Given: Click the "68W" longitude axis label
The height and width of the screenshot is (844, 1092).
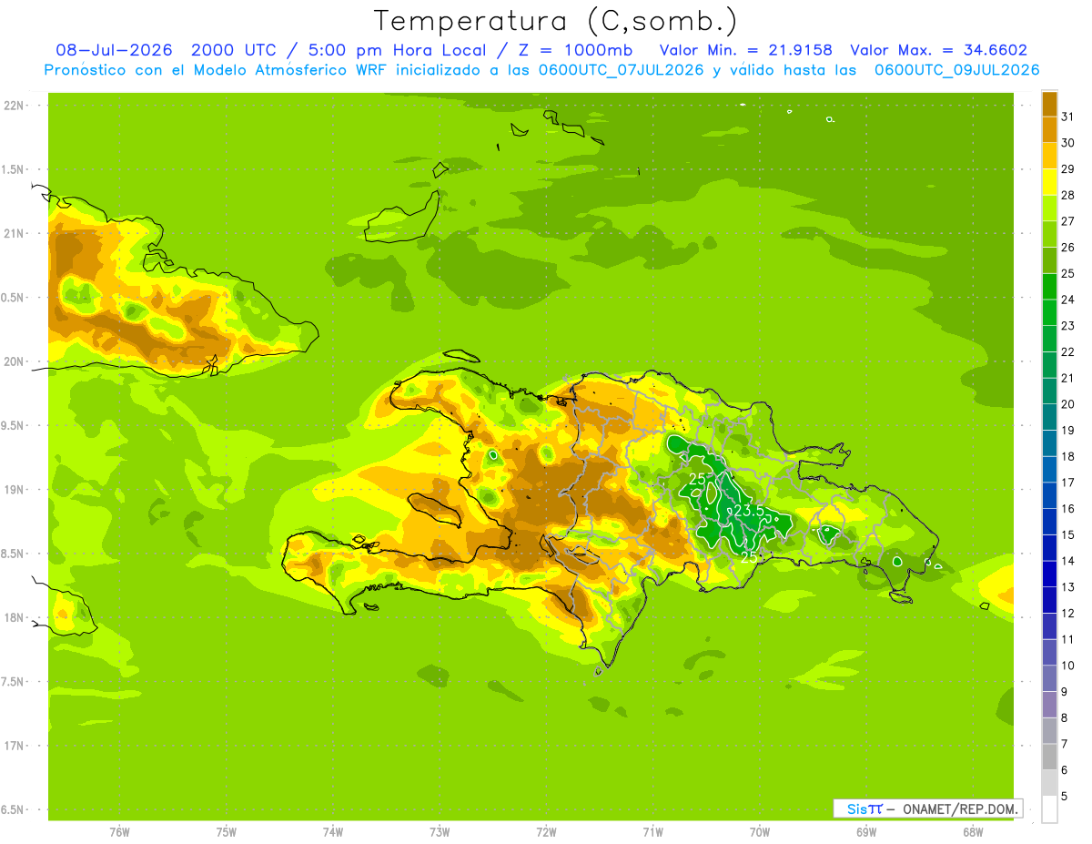Looking at the screenshot, I should pyautogui.click(x=973, y=832).
